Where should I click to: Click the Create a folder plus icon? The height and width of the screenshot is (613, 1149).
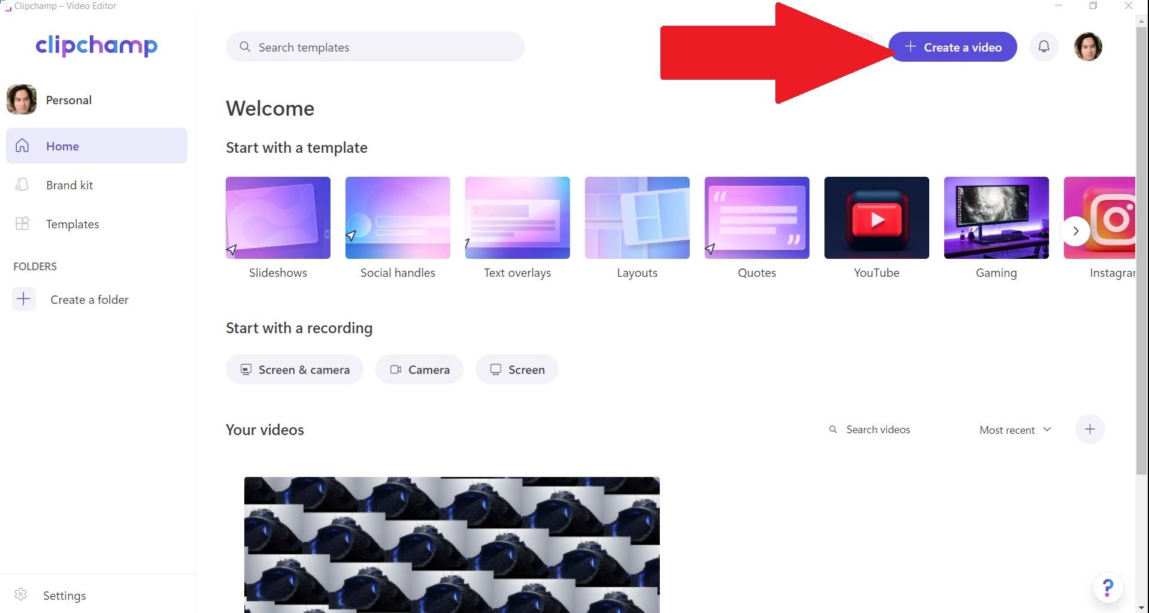point(23,299)
